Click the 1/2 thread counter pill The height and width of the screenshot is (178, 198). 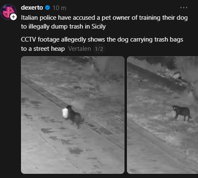click(x=99, y=49)
